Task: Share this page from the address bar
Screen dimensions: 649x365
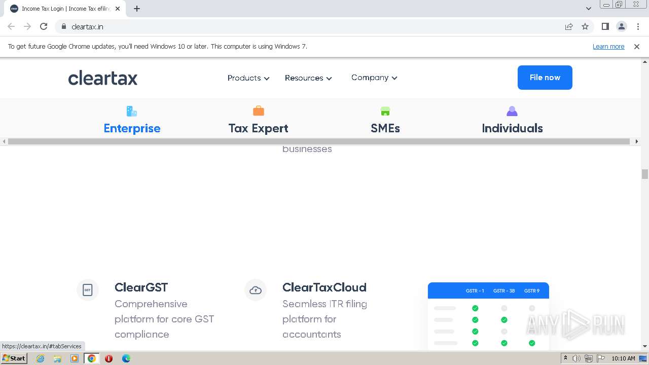Action: (569, 26)
